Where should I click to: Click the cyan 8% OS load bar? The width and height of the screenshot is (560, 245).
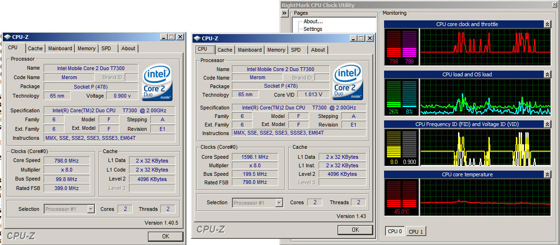point(409,93)
